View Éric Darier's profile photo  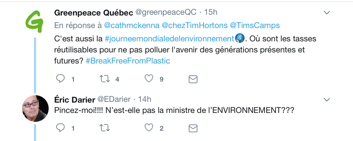35,109
